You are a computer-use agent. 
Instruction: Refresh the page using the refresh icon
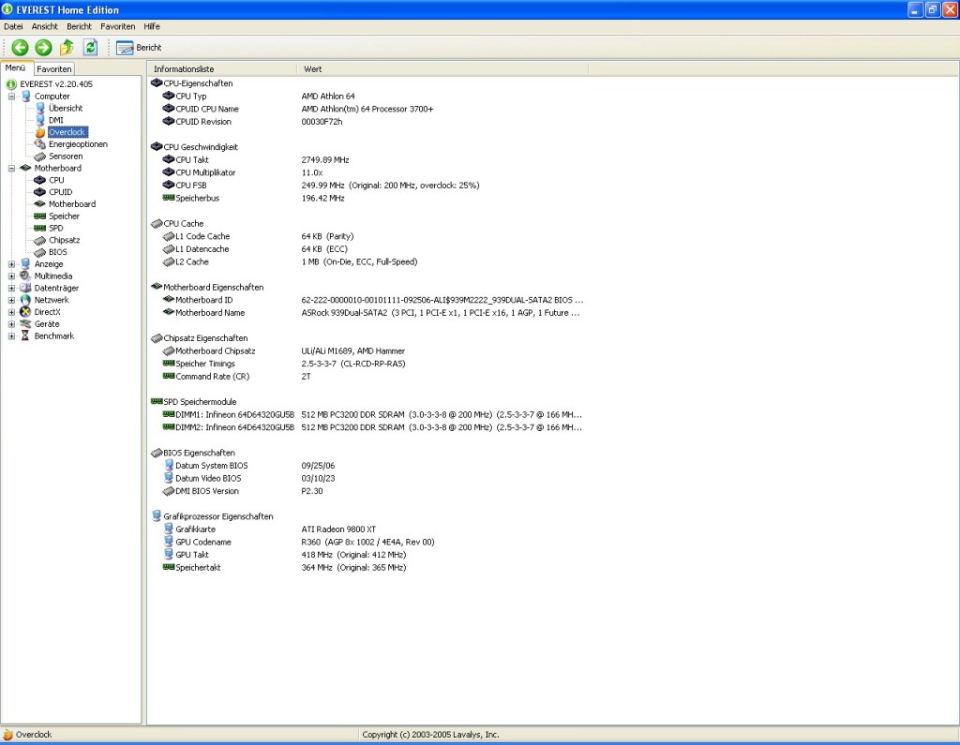[x=91, y=47]
